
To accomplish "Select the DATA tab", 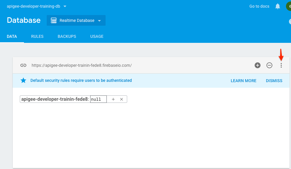I will click(x=12, y=36).
